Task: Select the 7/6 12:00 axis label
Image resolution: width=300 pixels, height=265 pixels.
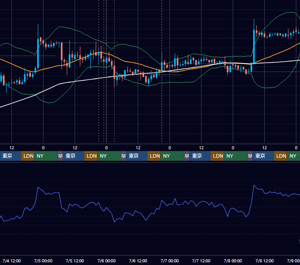Action: click(138, 261)
